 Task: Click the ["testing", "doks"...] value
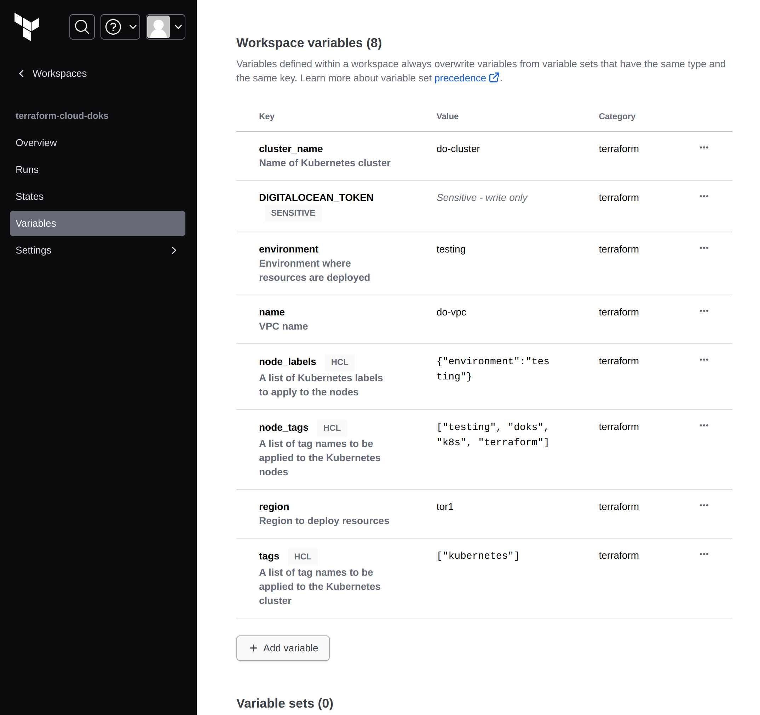click(x=493, y=435)
